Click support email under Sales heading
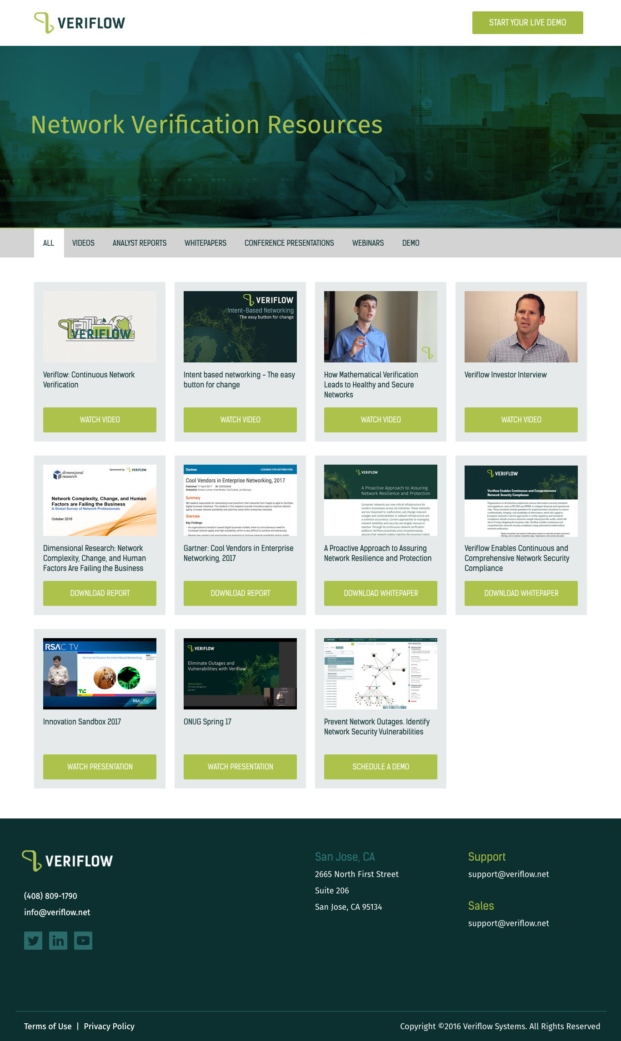 coord(509,923)
